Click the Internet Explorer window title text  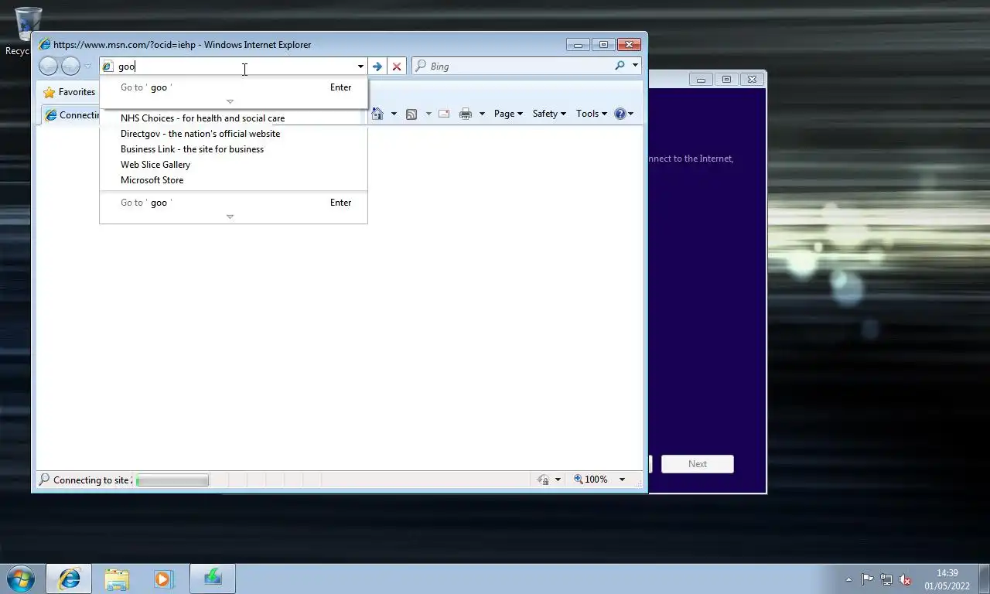[182, 45]
